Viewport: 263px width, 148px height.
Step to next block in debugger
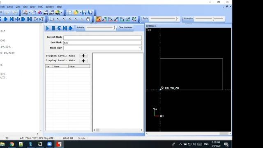65,28
